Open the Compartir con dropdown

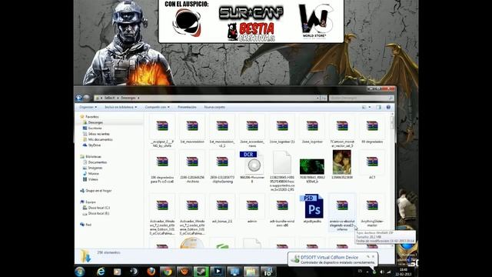click(157, 107)
